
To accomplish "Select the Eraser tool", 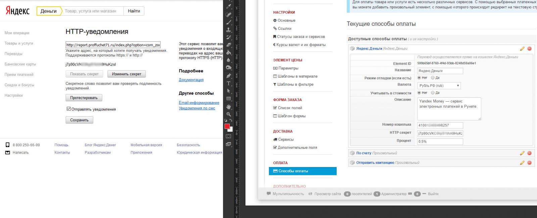I will pyautogui.click(x=229, y=44).
